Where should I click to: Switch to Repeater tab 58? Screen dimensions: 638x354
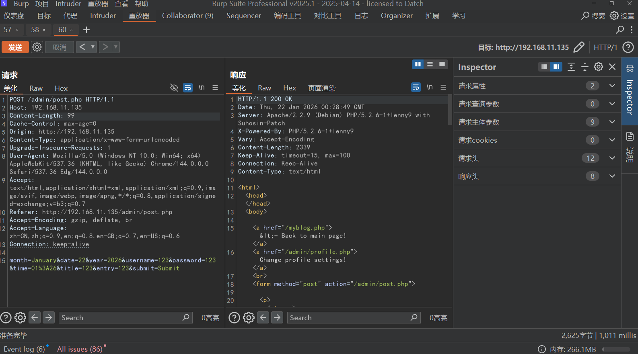point(35,30)
